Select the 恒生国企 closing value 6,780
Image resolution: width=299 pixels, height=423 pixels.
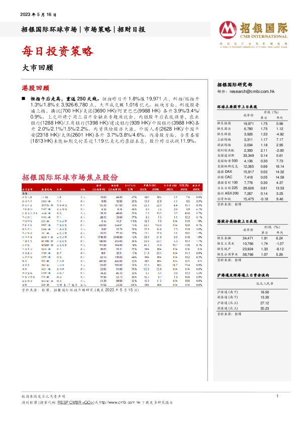(248, 129)
